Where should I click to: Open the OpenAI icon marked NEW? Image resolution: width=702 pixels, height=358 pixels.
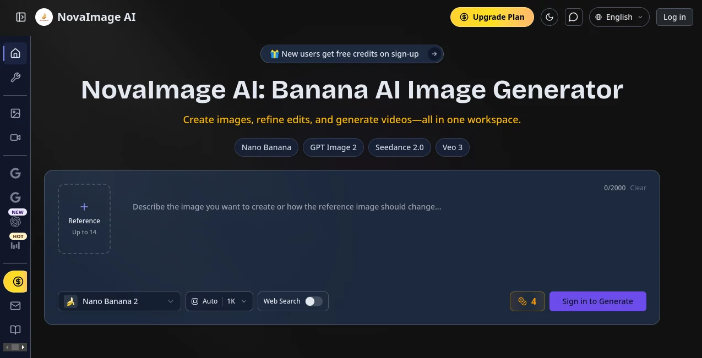(15, 222)
